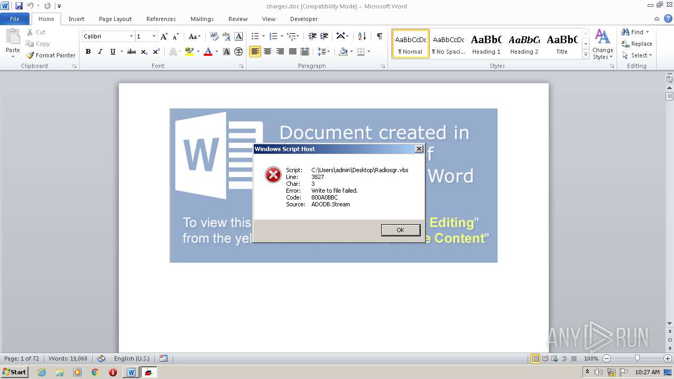Activate the Format Painter
The image size is (674, 379).
(x=51, y=55)
